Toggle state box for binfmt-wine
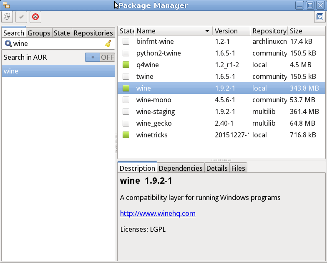 tap(126, 41)
